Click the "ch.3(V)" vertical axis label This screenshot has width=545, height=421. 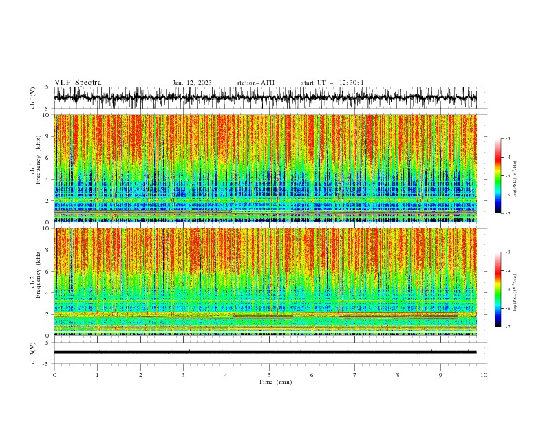33,353
